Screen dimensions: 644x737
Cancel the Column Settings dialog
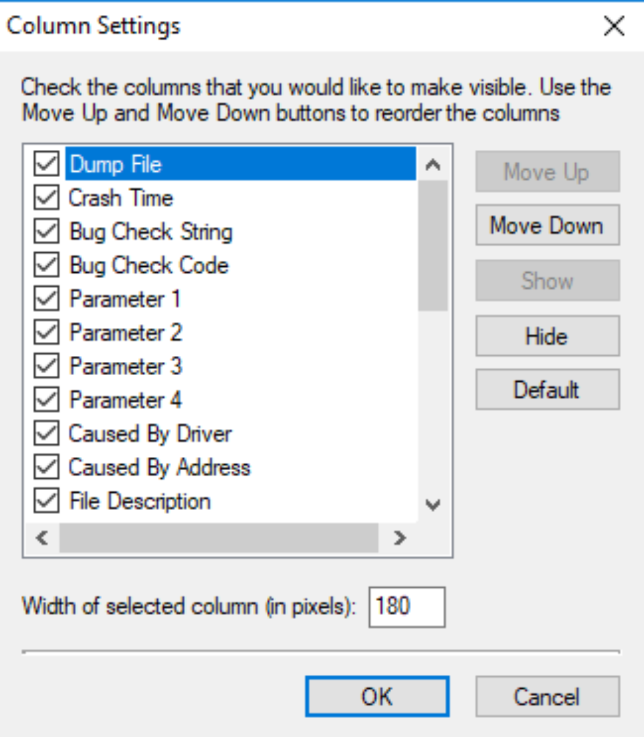[547, 696]
